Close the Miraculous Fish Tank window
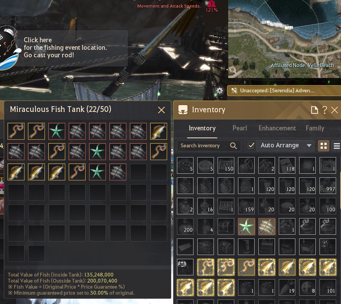The width and height of the screenshot is (341, 304). click(x=161, y=110)
